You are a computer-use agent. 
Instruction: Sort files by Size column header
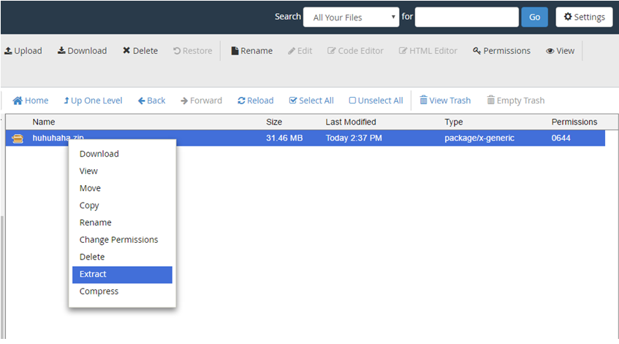274,122
